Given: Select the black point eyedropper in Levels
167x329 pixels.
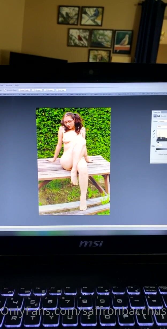Looking at the screenshot, I should (154, 131).
